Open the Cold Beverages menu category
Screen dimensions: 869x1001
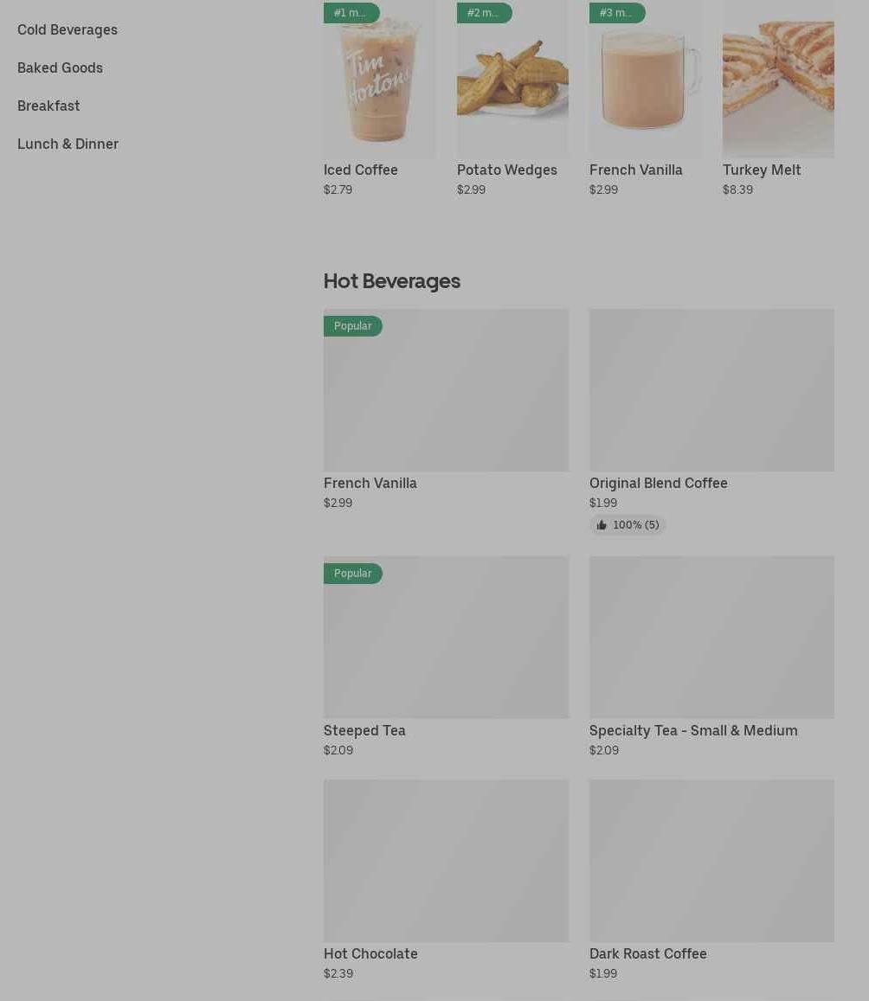(67, 30)
